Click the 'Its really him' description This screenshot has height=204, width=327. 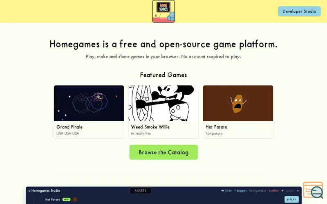pyautogui.click(x=141, y=133)
